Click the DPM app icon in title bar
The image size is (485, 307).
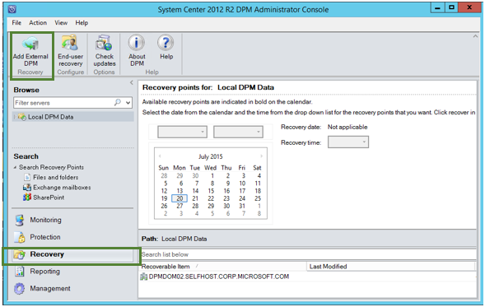pos(12,9)
